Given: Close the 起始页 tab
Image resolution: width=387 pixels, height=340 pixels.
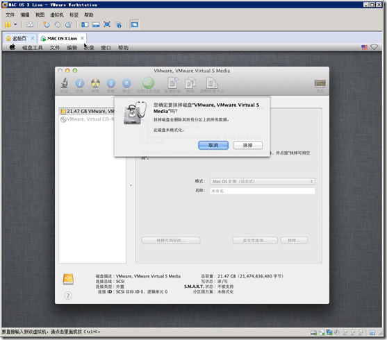Looking at the screenshot, I should tap(33, 38).
